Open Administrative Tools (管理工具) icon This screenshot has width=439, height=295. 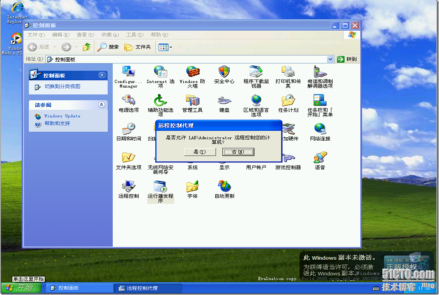192,103
